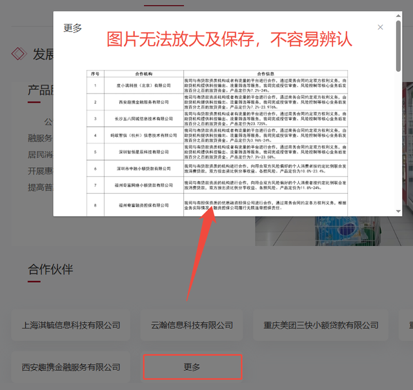Click the 合作信息 table header
Viewport: 413px width, 390px height.
click(x=265, y=74)
